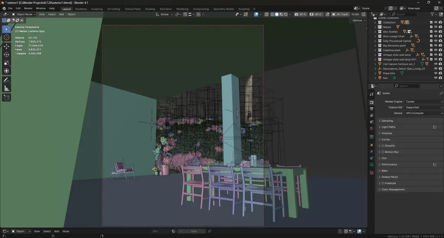Image resolution: width=444 pixels, height=238 pixels.
Task: Open the Render menu
Action: (x=28, y=8)
